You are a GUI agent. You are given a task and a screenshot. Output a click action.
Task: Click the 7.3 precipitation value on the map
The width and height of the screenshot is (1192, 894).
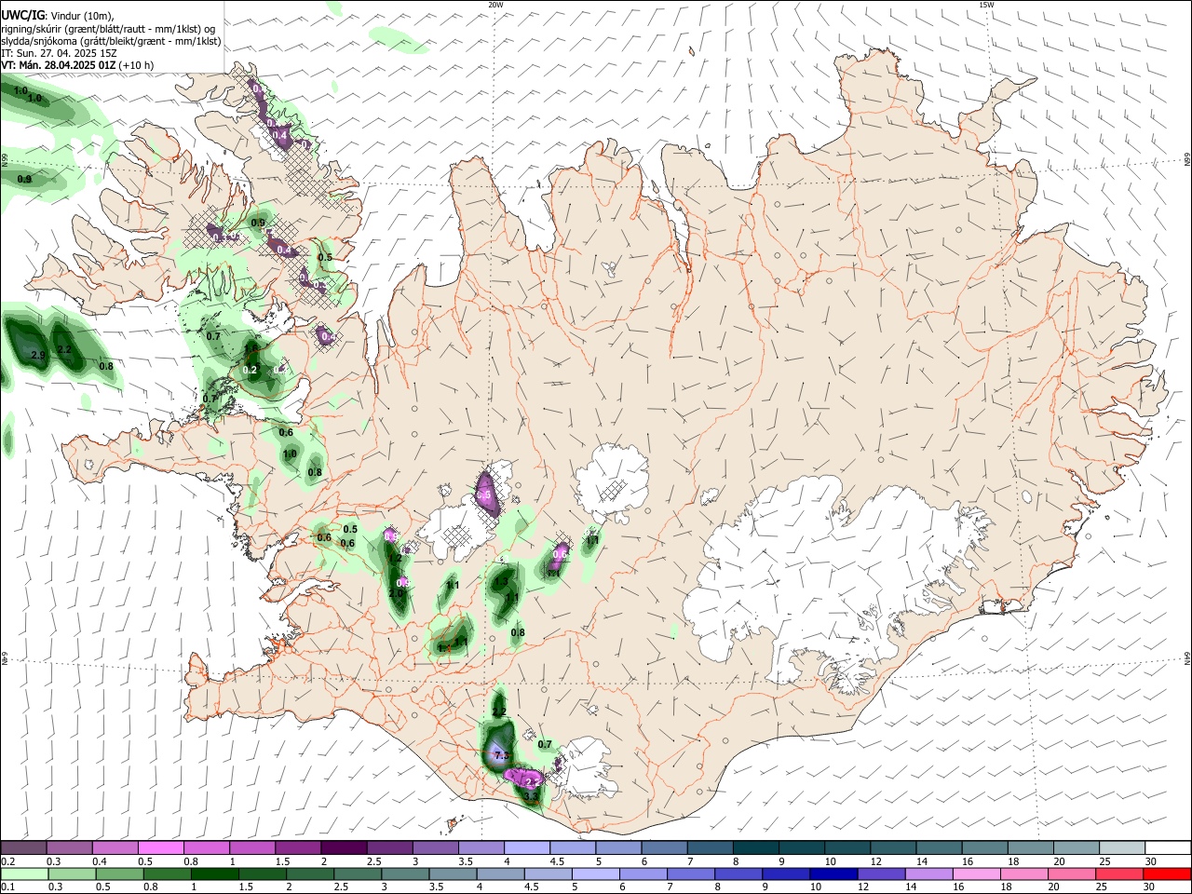(502, 754)
